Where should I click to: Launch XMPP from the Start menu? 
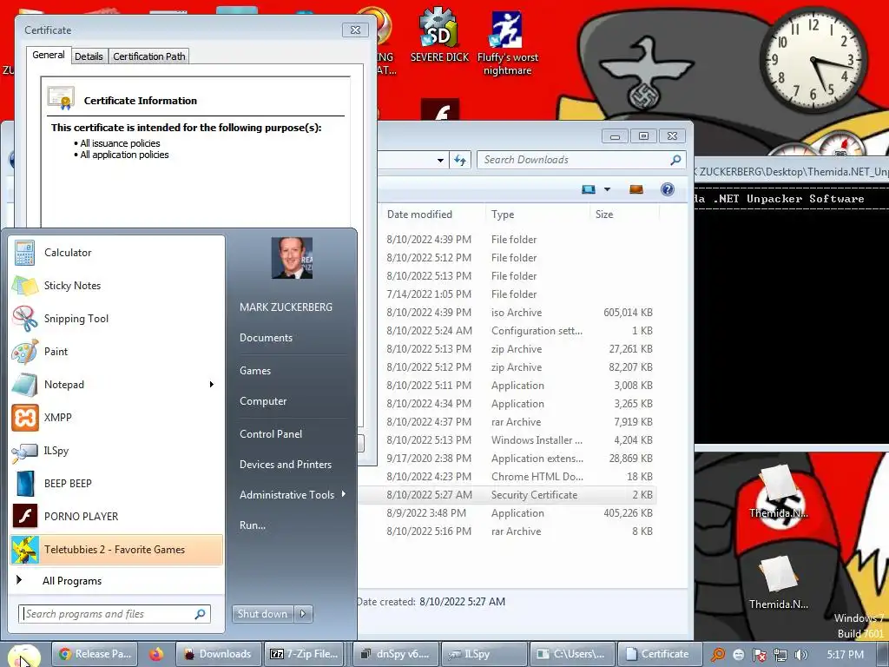coord(116,418)
